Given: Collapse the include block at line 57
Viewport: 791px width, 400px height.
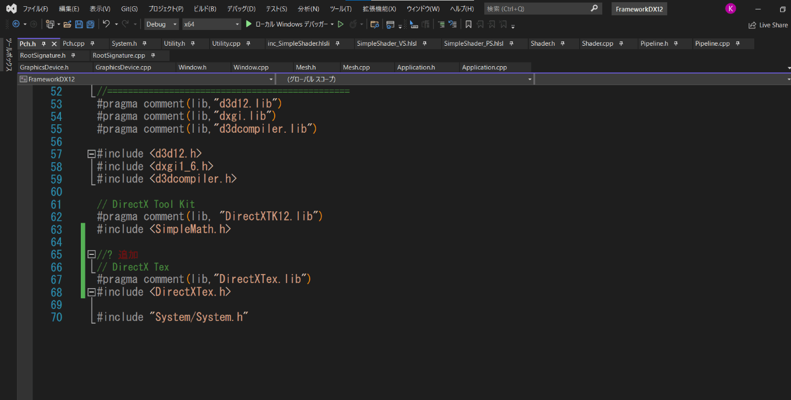Looking at the screenshot, I should 91,154.
